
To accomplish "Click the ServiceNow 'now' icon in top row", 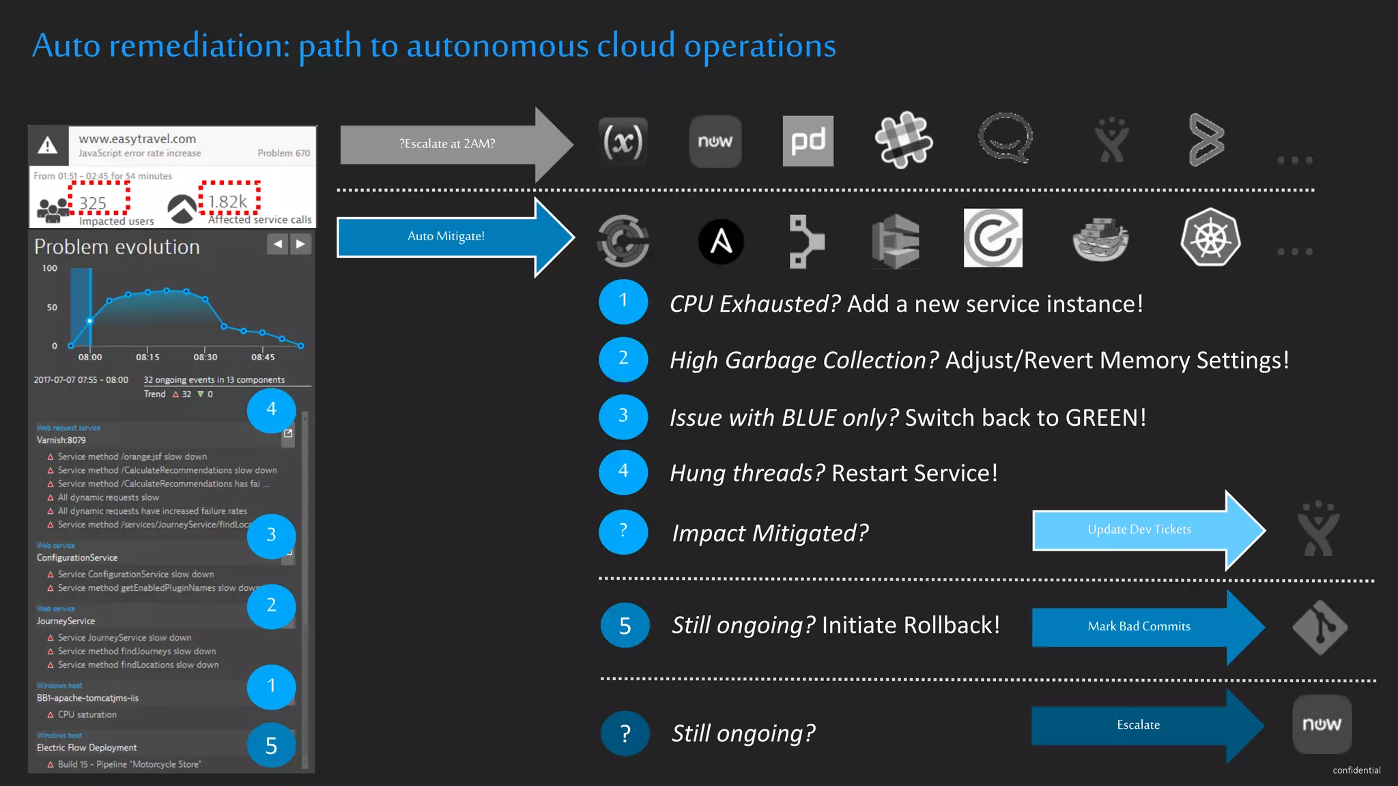I will [715, 141].
